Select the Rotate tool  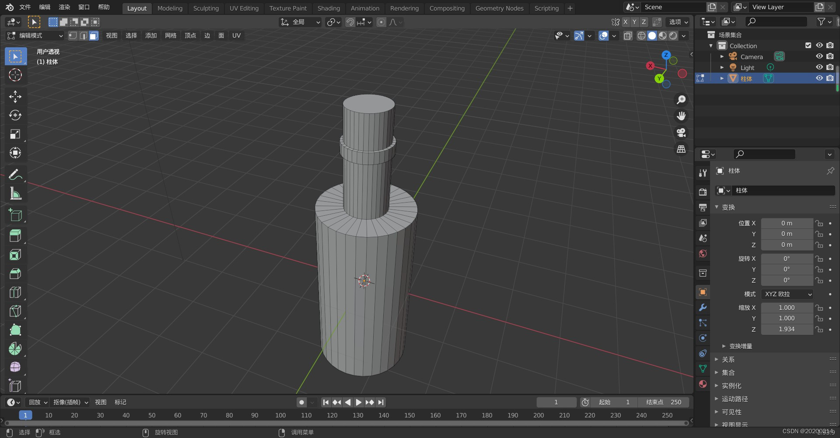click(x=15, y=115)
